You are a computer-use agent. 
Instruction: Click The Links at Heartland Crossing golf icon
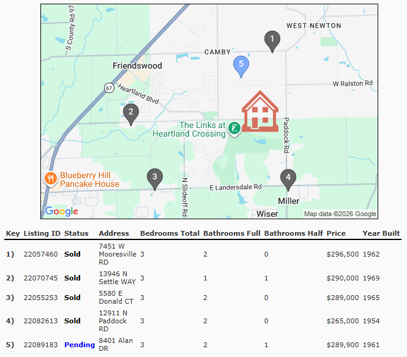[x=234, y=129]
